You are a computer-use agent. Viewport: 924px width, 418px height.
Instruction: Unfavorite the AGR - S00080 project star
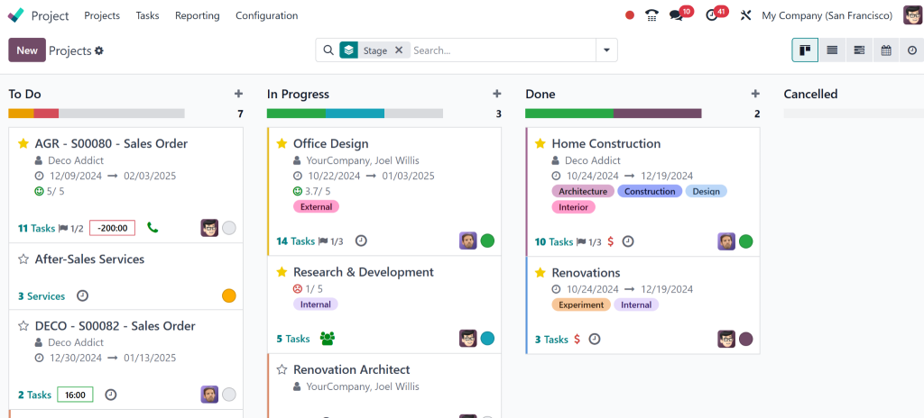(x=23, y=143)
